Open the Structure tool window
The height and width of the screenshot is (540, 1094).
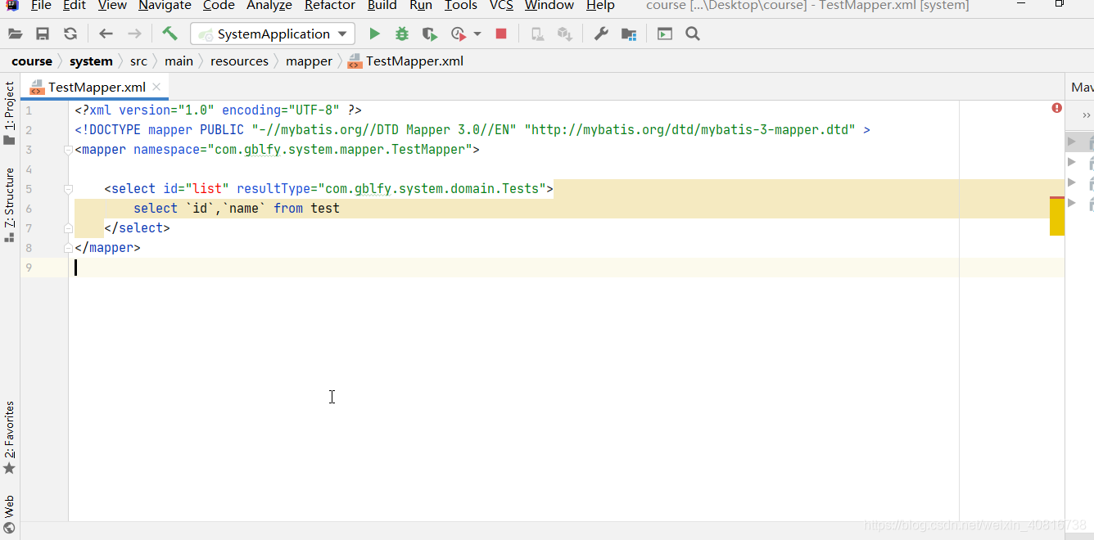[x=9, y=205]
